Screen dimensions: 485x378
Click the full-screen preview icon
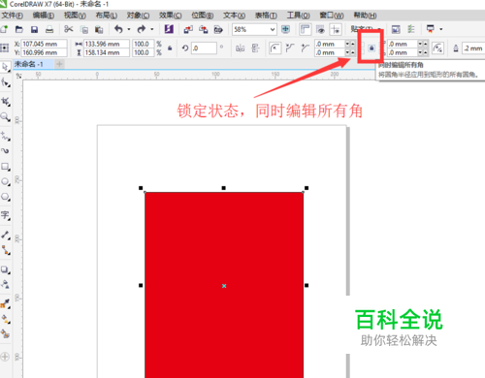click(285, 29)
